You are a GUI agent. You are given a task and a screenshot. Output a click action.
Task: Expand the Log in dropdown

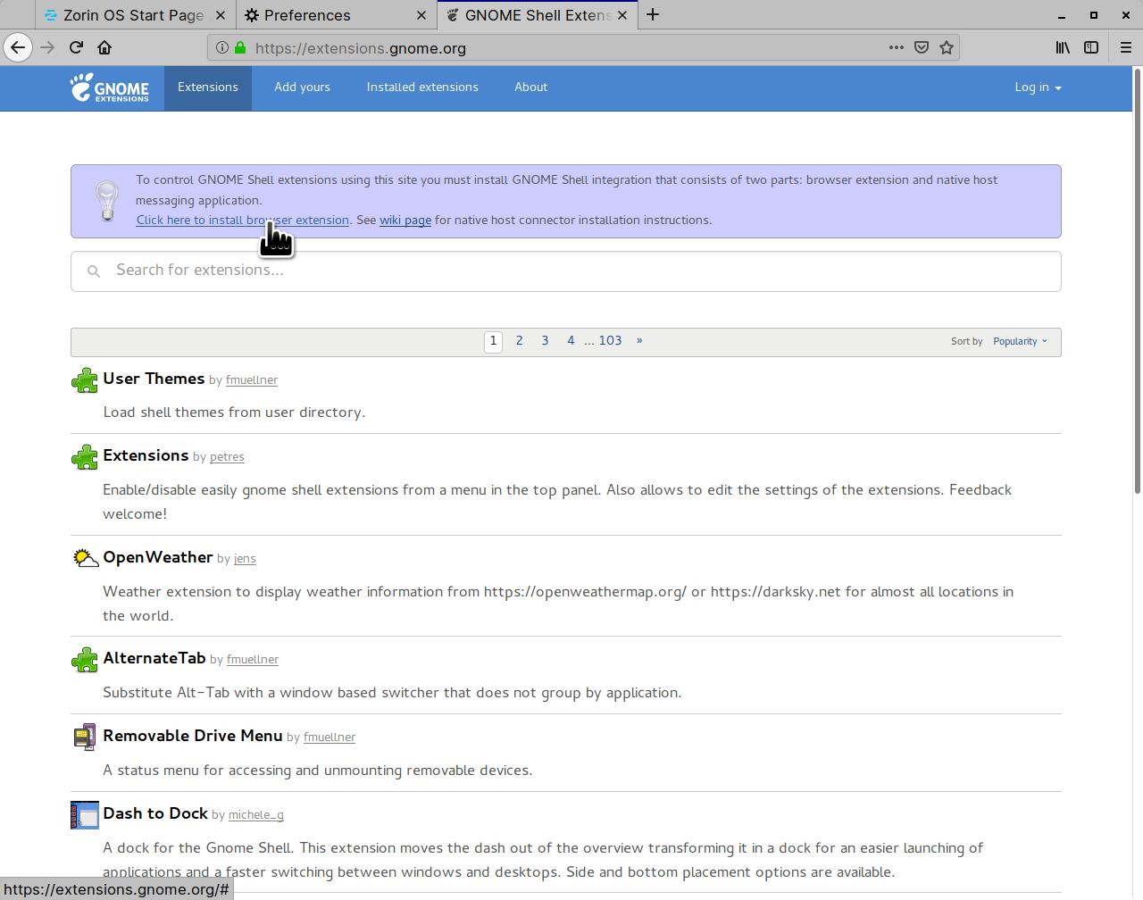pyautogui.click(x=1038, y=87)
